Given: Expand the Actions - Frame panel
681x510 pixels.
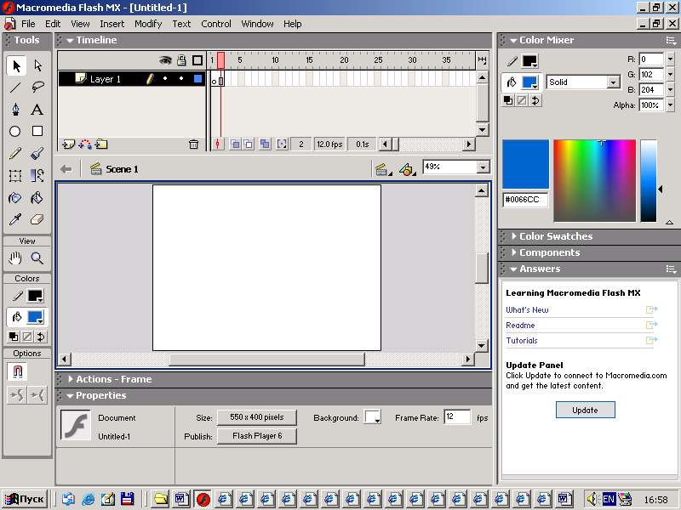Looking at the screenshot, I should [71, 379].
